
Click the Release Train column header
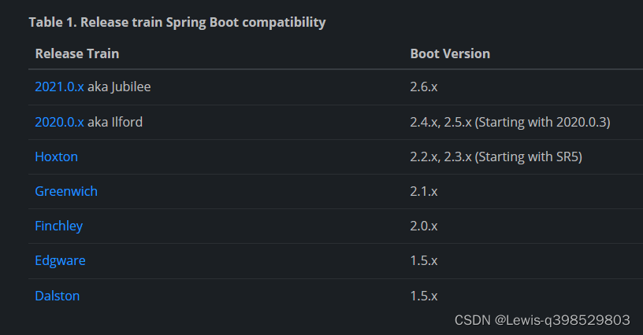pos(77,53)
